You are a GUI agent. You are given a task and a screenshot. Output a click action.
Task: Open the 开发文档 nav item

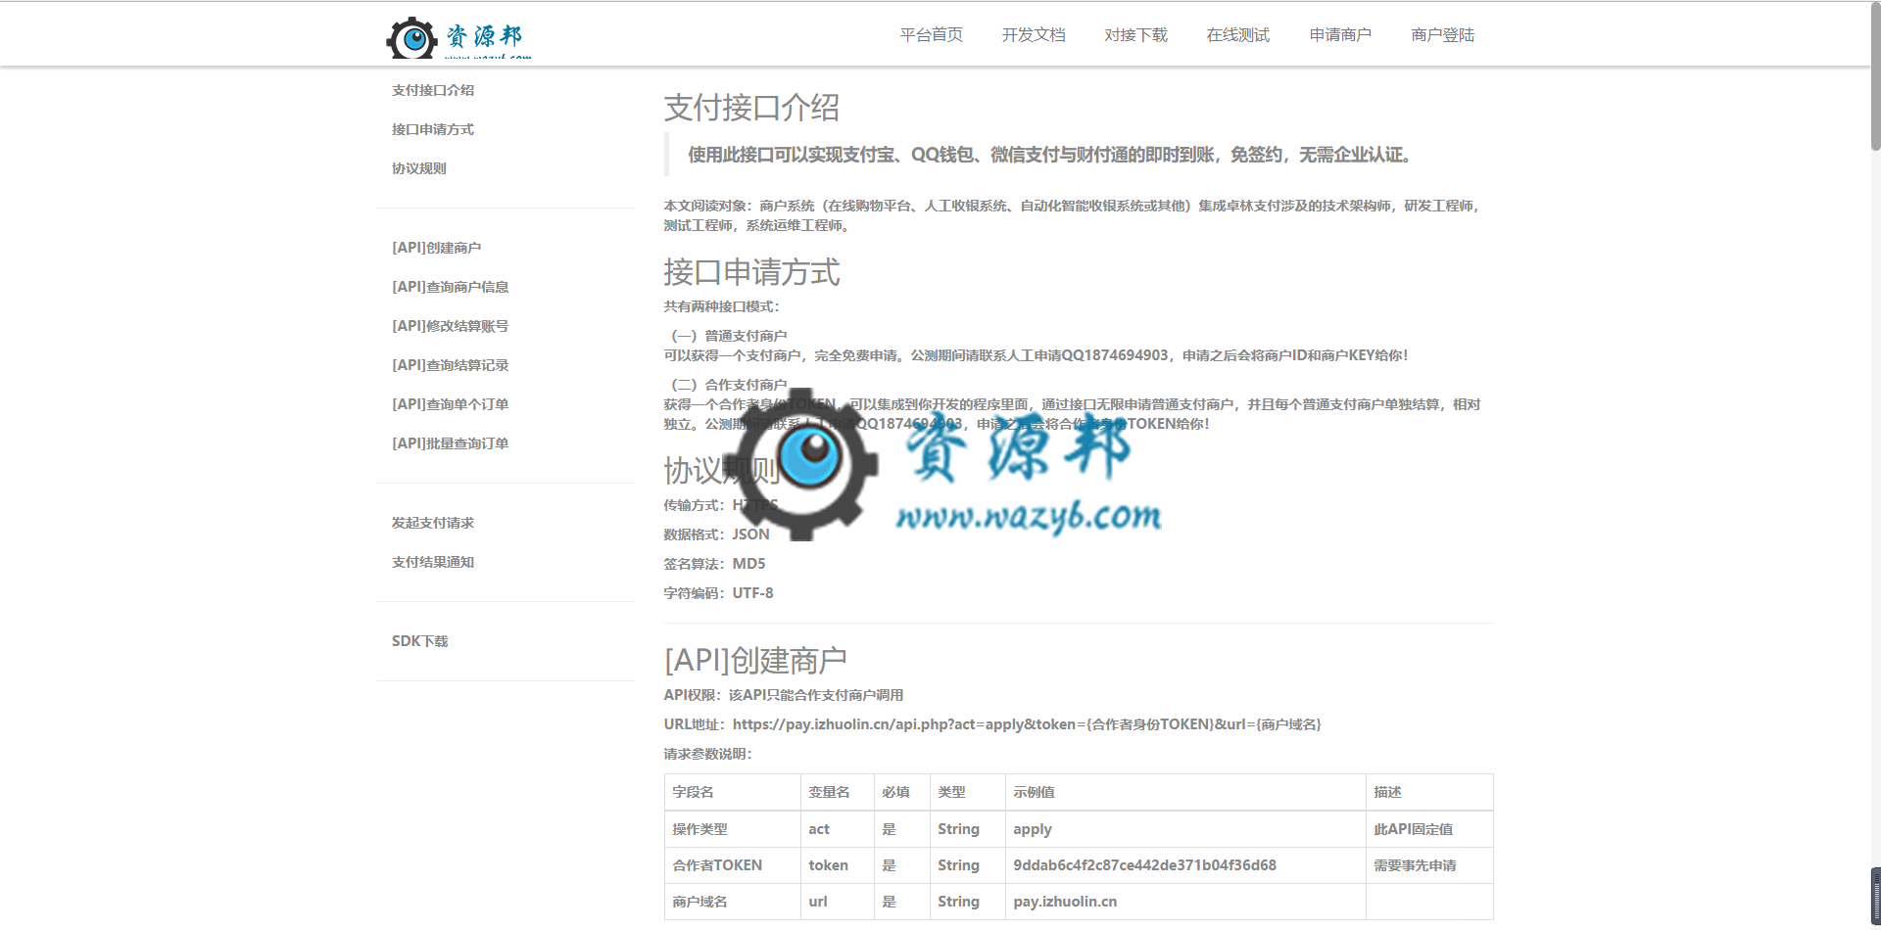(x=1034, y=35)
